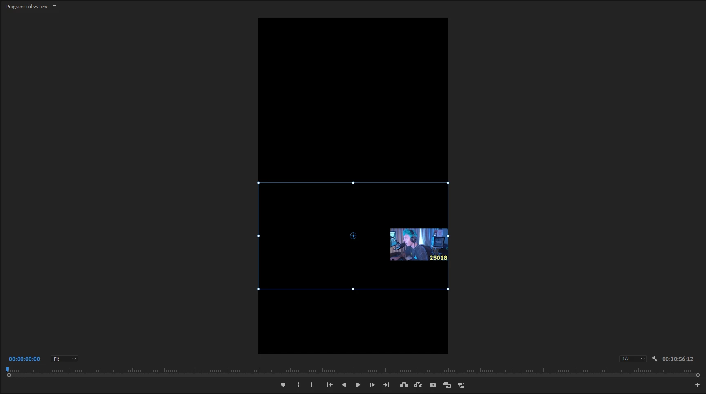This screenshot has height=394, width=706.
Task: Click the streamer video thumbnail in the frame
Action: [419, 244]
